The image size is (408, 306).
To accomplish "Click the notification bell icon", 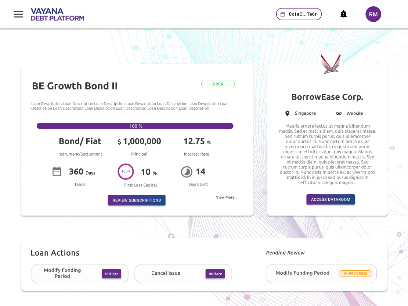I will coord(343,14).
